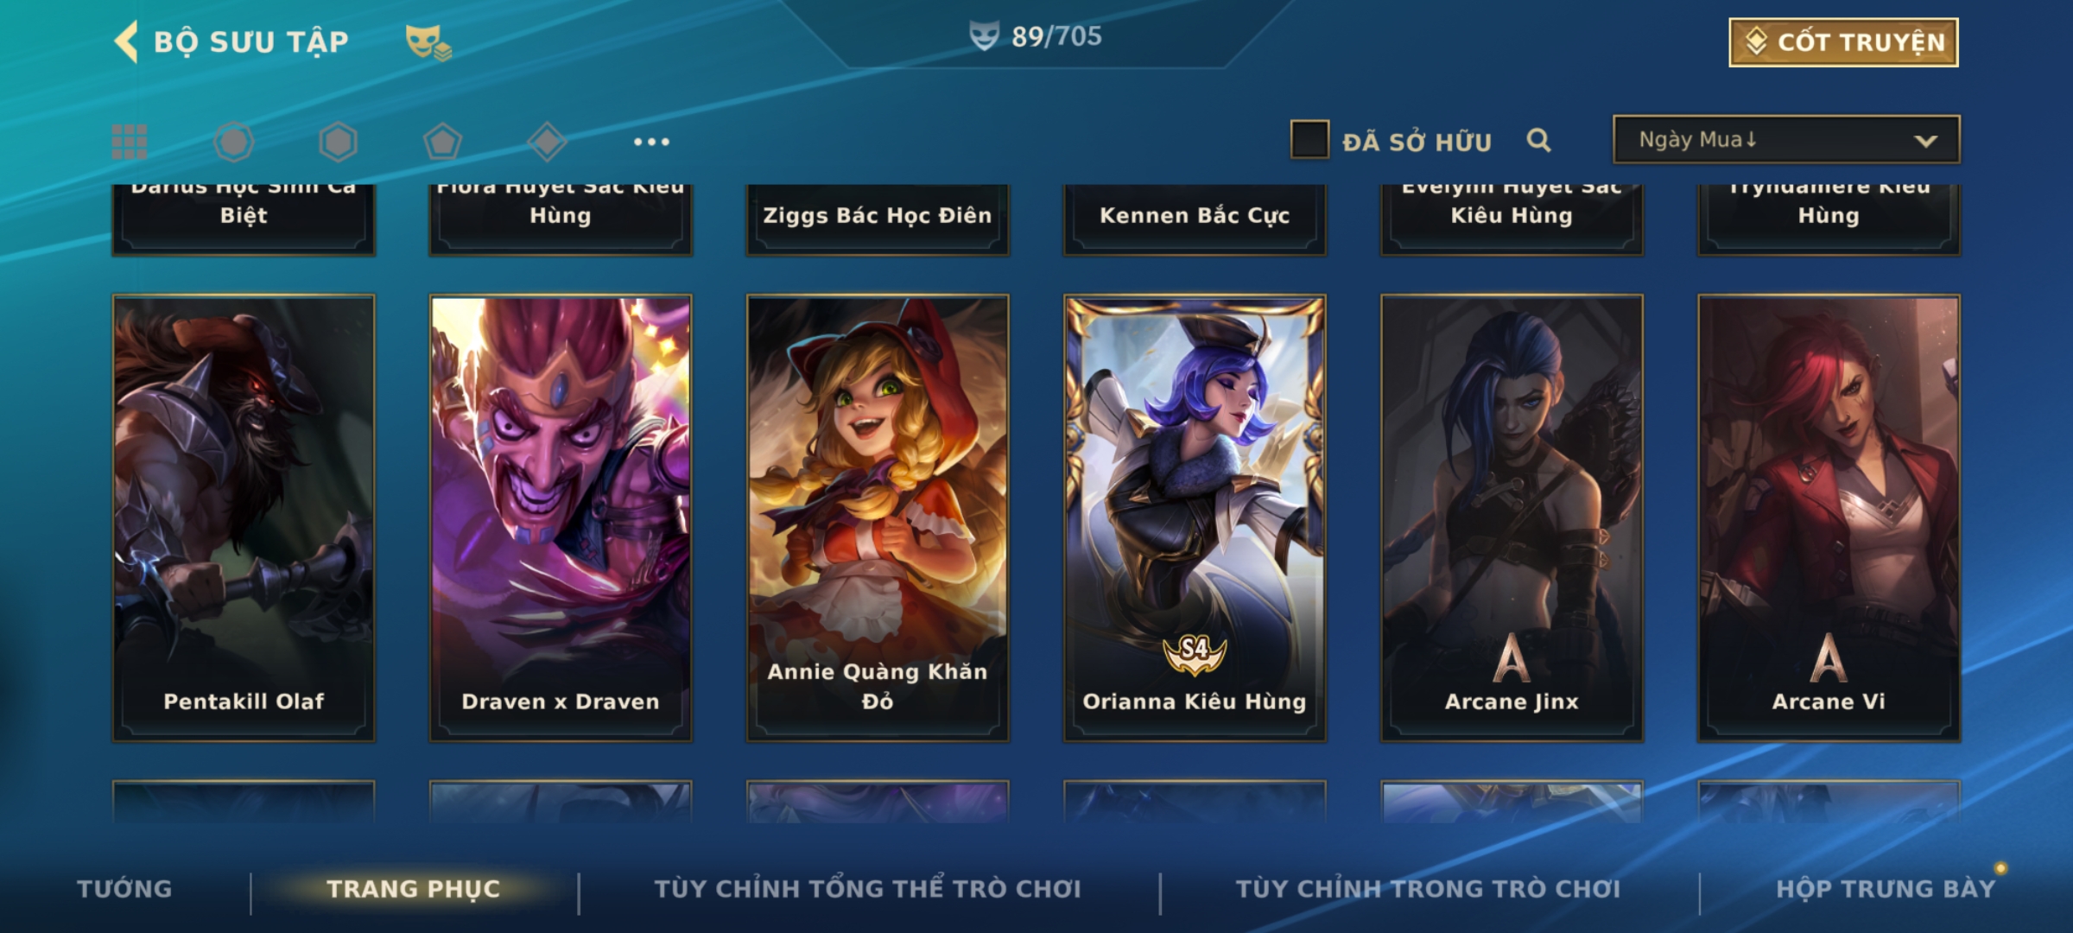Open the Hộp Trưng Bày tab

coord(1886,888)
